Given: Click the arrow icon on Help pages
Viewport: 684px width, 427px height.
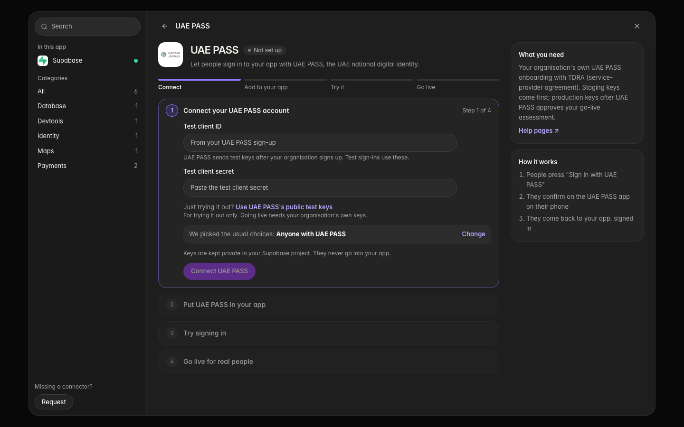Looking at the screenshot, I should 557,131.
